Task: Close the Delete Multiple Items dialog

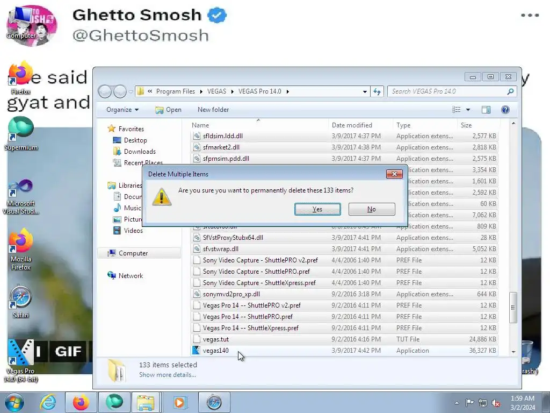Action: coord(394,174)
